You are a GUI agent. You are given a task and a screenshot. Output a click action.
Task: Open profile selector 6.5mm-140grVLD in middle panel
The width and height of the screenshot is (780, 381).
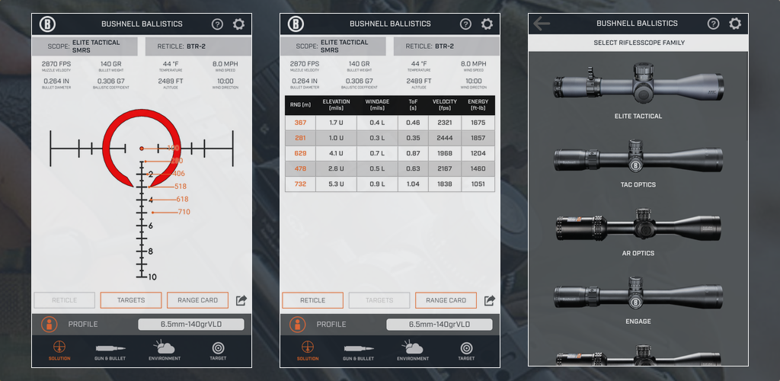tap(440, 325)
